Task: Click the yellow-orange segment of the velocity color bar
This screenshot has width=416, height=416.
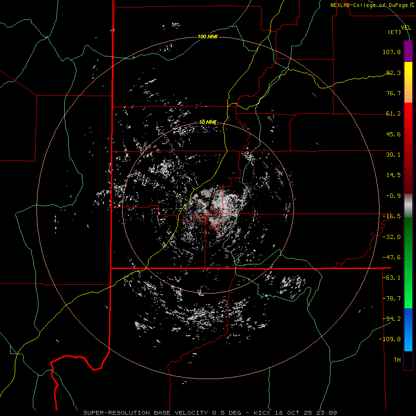Action: coord(408,82)
